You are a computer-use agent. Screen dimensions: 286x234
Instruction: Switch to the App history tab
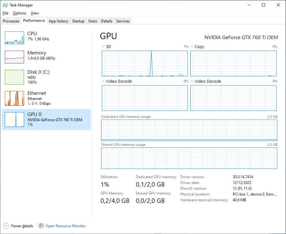[x=58, y=21]
